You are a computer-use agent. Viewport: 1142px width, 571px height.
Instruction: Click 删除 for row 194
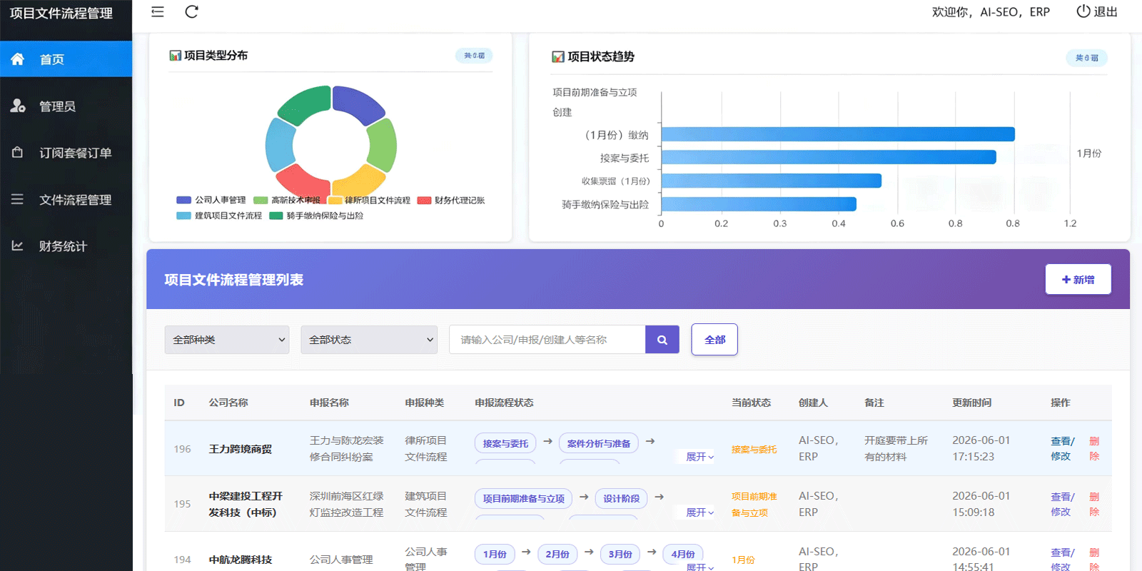1094,560
